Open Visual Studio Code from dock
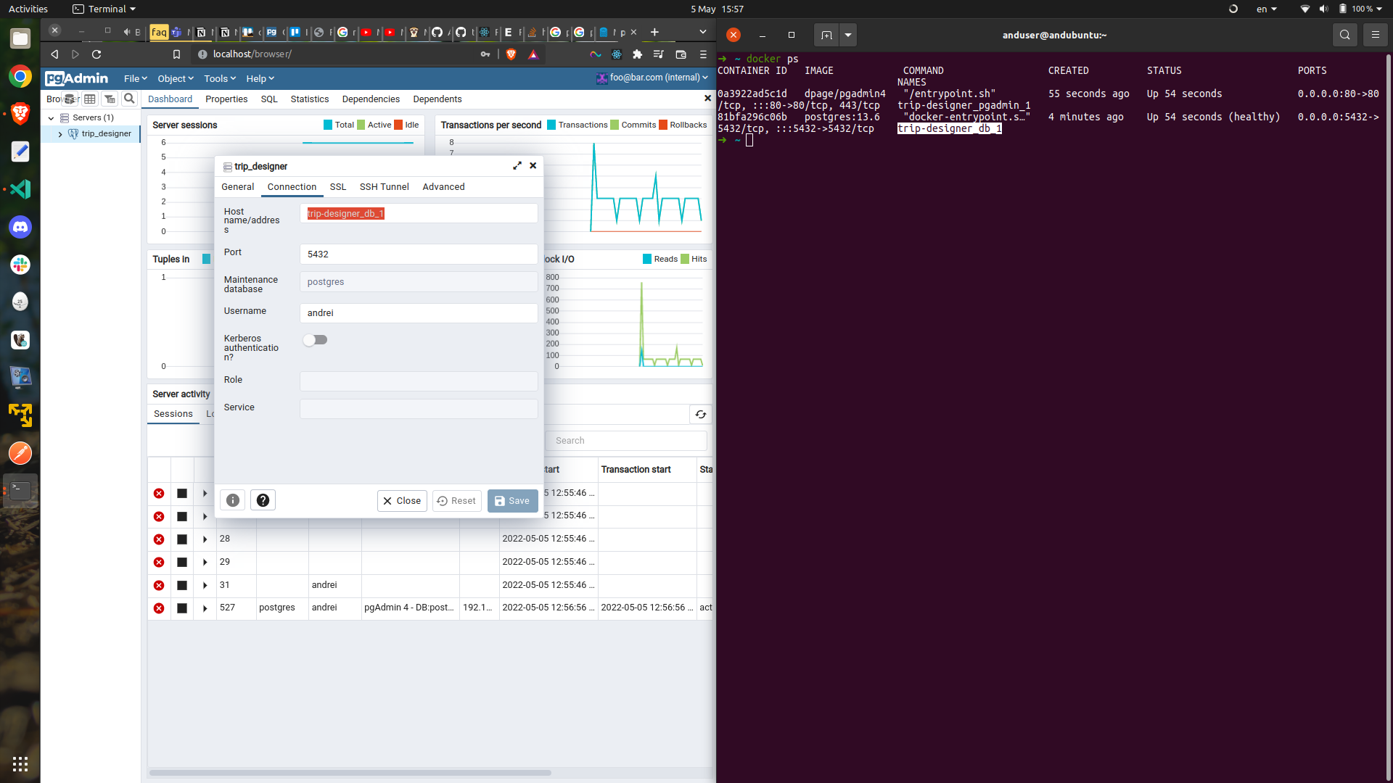The width and height of the screenshot is (1393, 783). [20, 189]
